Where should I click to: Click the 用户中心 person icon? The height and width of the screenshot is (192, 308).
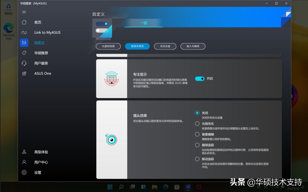tap(24, 162)
